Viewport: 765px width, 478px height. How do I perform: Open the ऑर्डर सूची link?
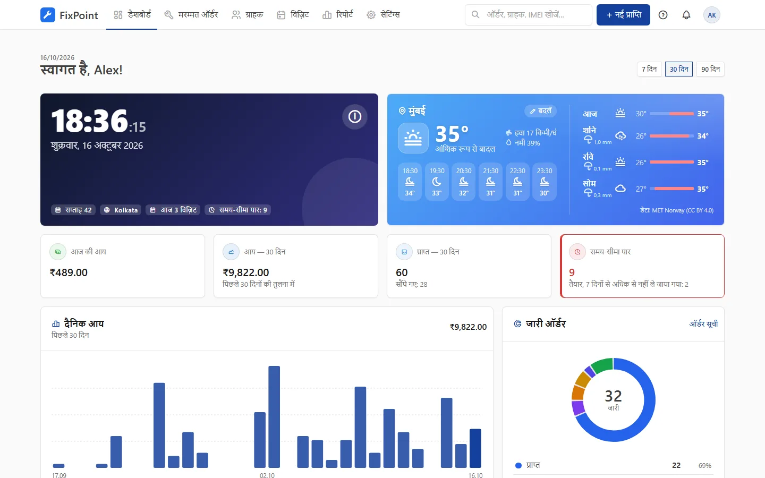(703, 324)
